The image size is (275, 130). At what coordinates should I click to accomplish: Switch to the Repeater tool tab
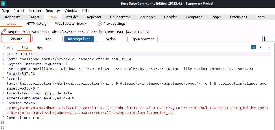pos(94,17)
